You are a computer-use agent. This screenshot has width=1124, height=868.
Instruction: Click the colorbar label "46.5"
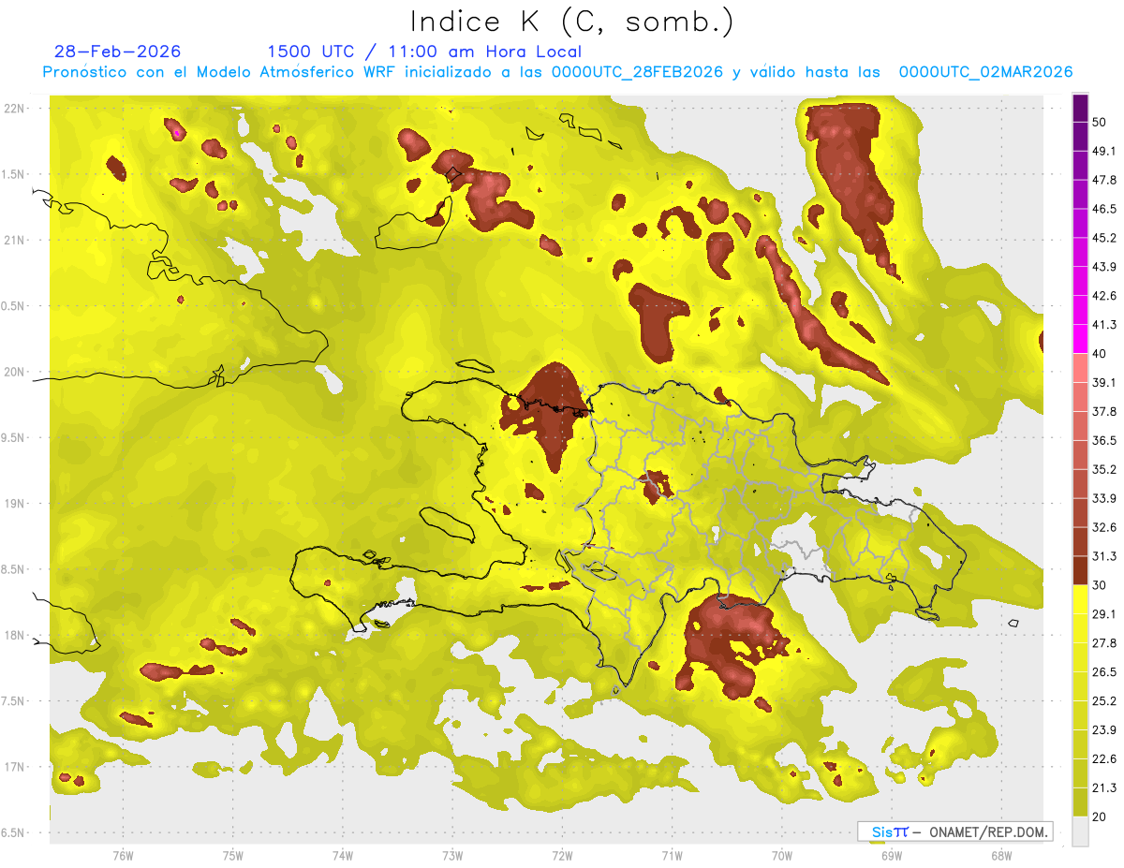tap(1104, 209)
